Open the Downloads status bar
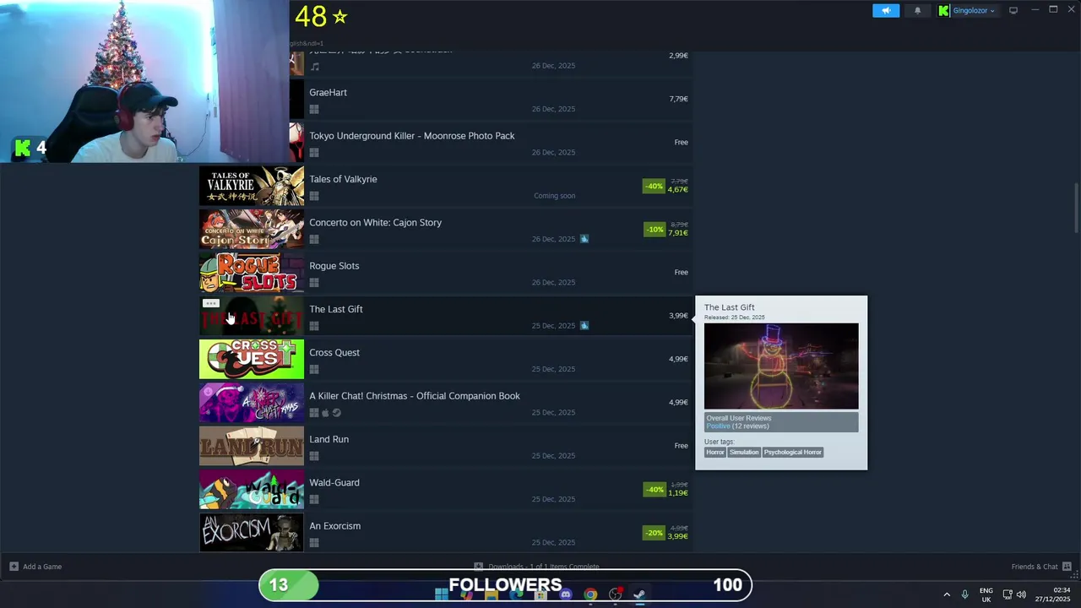 [x=537, y=567]
